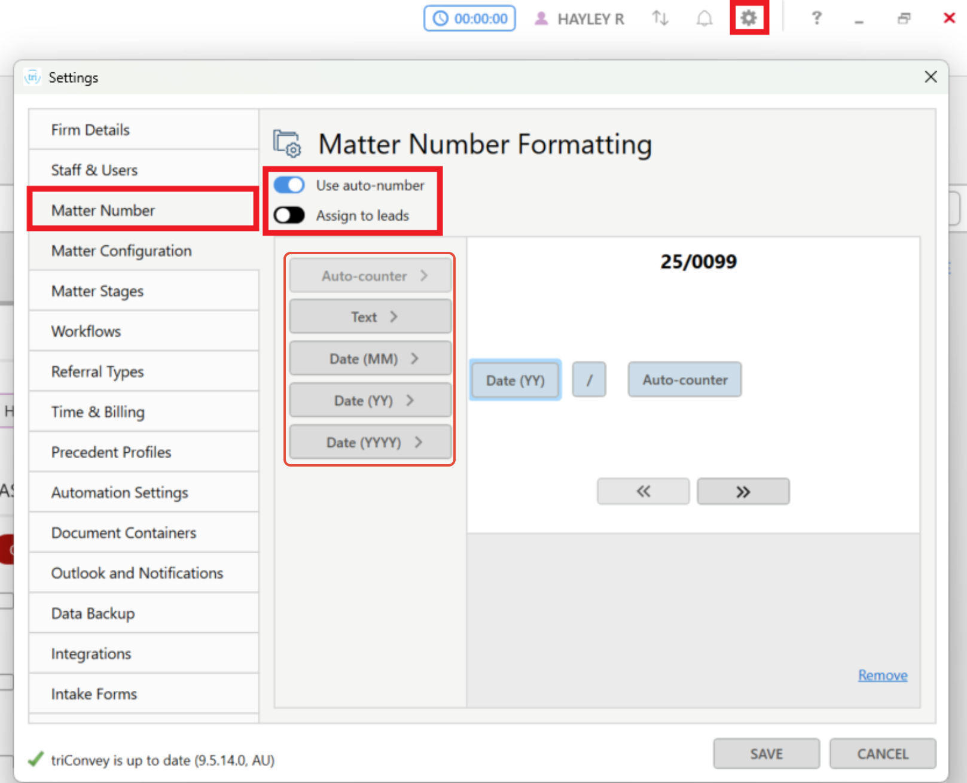Open the help question mark
This screenshot has width=967, height=783.
tap(816, 19)
